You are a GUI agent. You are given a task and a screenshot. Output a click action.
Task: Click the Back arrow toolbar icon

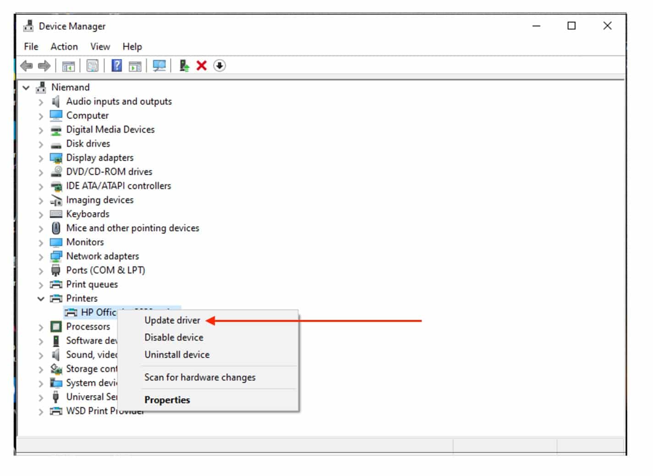[27, 66]
